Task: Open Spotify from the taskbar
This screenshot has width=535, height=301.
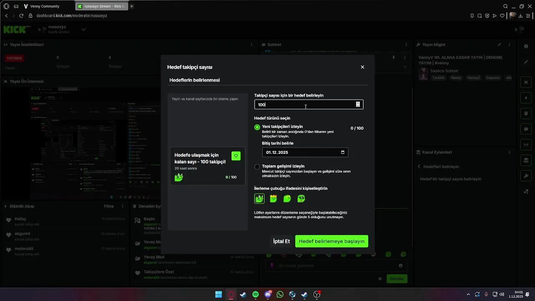Action: pos(255,294)
